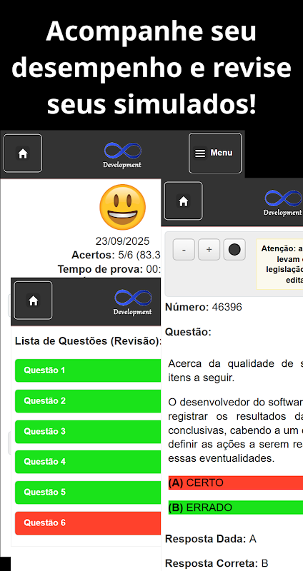Screen dimensions: 303x571
Task: Click the Development logo above the question list
Action: pyautogui.click(x=133, y=302)
